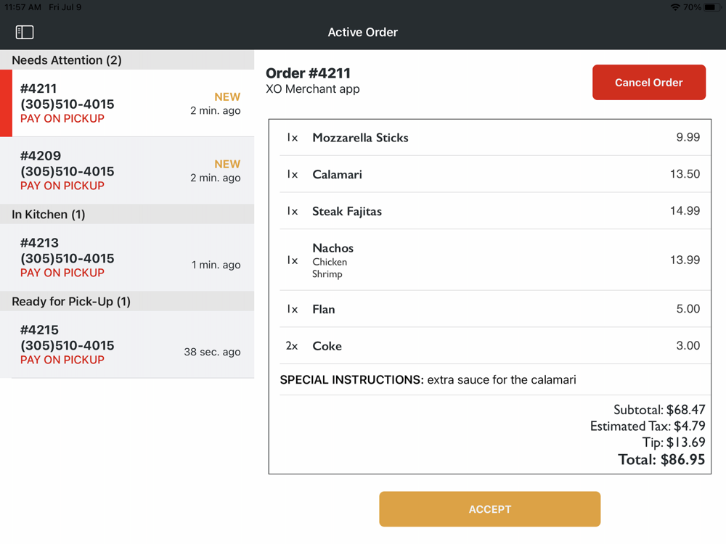
Task: Select order #4211 in the list
Action: point(127,103)
